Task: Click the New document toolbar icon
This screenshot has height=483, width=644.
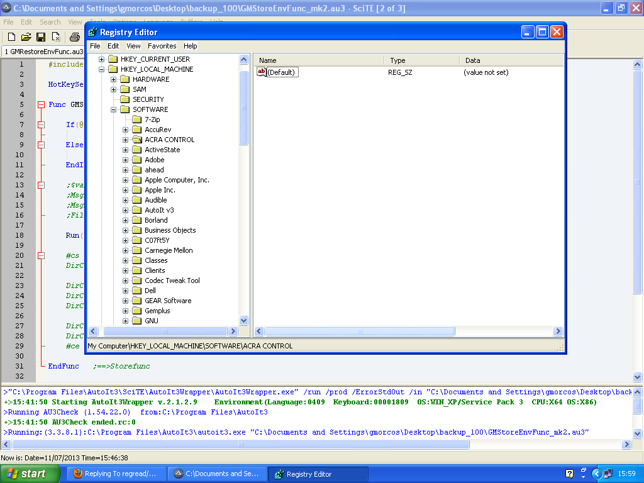Action: coord(11,38)
